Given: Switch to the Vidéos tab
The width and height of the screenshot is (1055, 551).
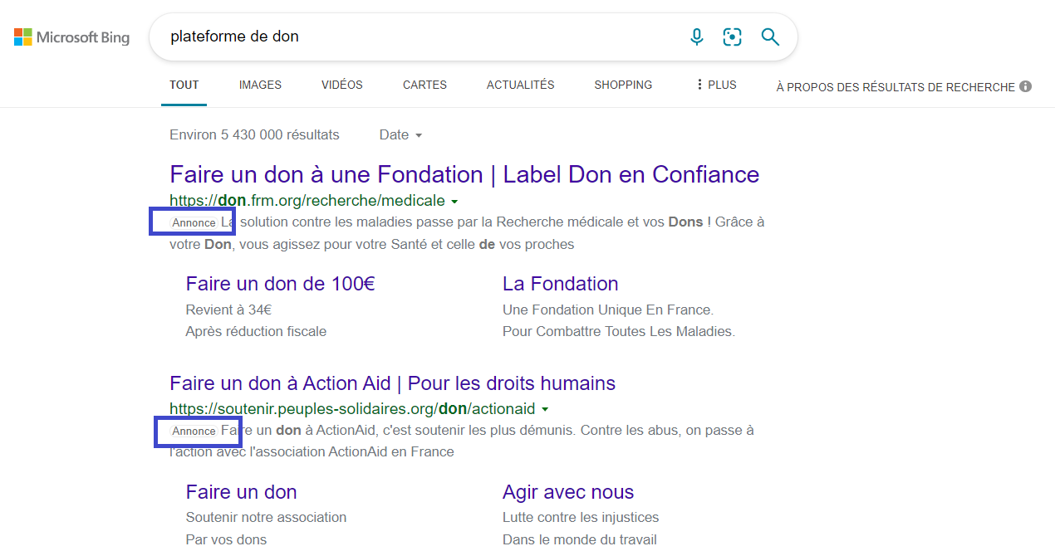Looking at the screenshot, I should 342,85.
